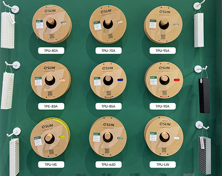The height and width of the screenshot is (176, 222).
Task: Pick the peach filament window on TPE-83A spool
Action: (63, 80)
